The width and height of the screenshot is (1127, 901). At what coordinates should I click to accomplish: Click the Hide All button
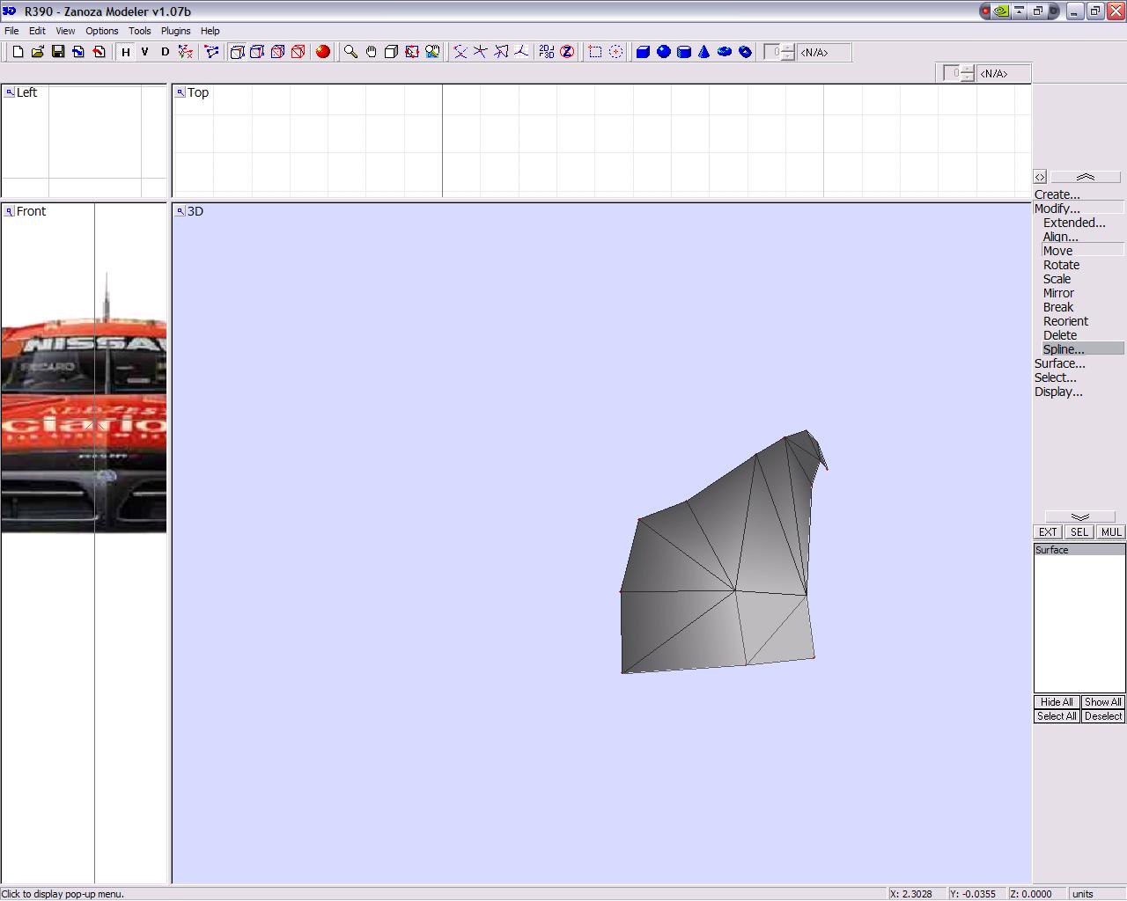(x=1057, y=702)
